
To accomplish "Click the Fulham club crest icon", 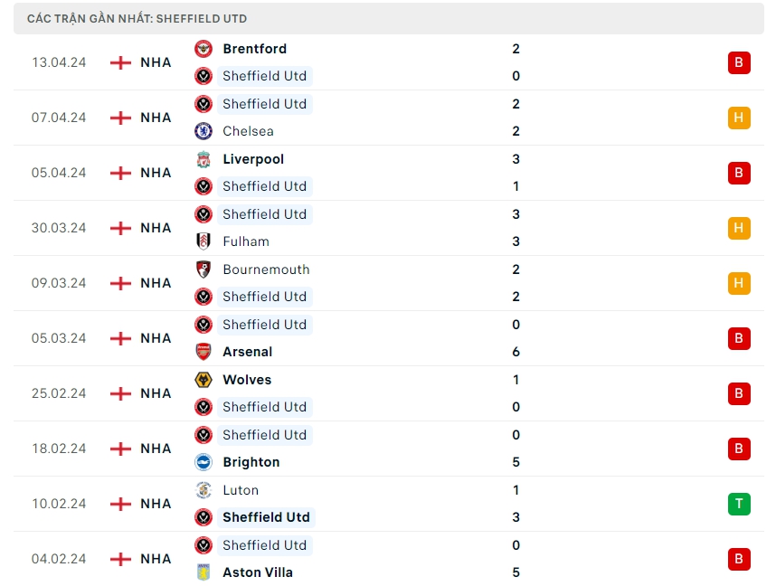I will (x=203, y=241).
